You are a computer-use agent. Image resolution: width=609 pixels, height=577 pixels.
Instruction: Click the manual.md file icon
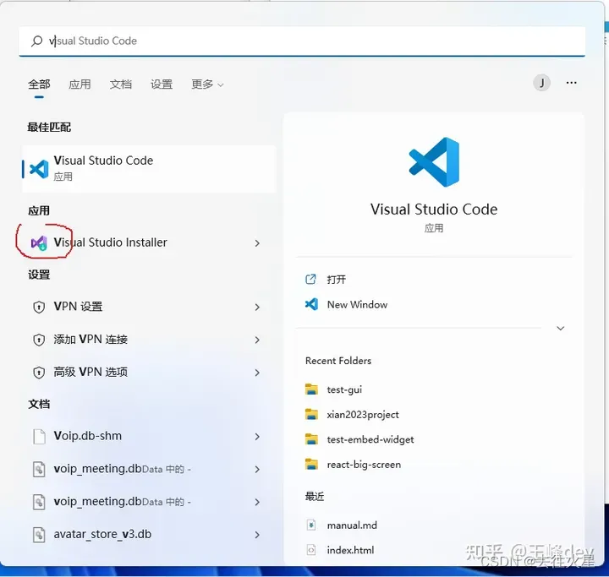(311, 525)
